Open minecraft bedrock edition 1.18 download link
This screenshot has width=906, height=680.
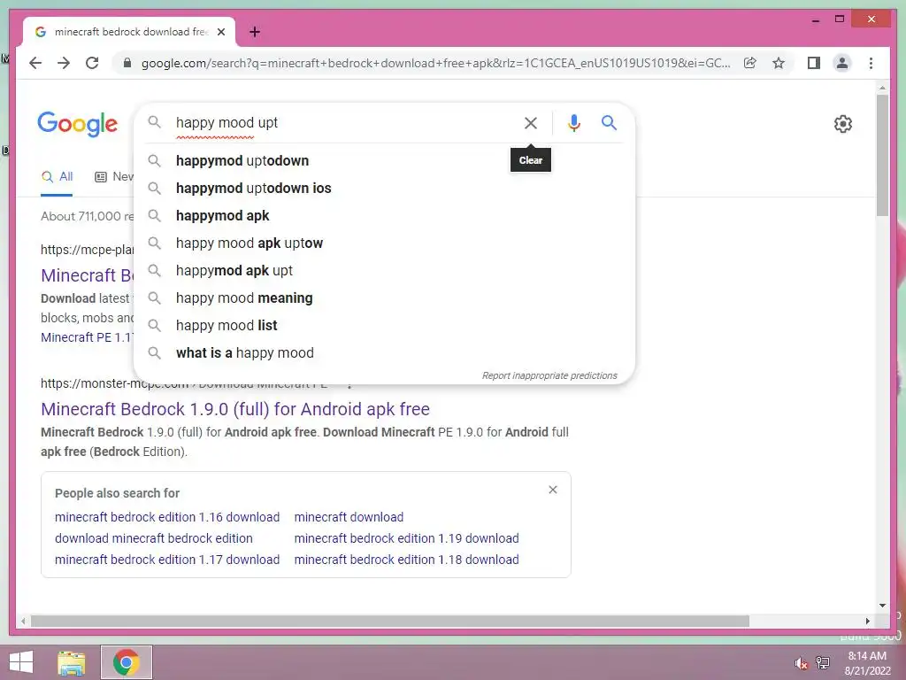point(406,560)
